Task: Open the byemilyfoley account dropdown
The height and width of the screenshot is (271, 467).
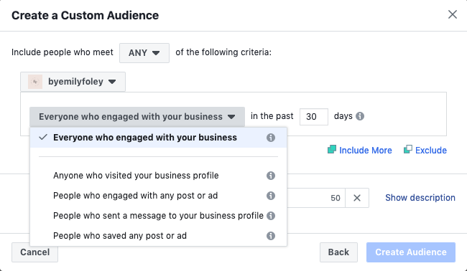Action: coord(73,82)
